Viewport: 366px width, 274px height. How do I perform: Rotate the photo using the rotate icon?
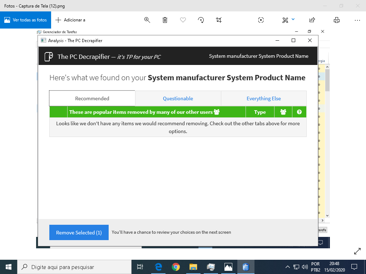point(201,20)
